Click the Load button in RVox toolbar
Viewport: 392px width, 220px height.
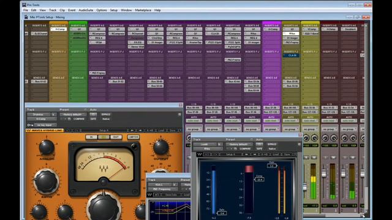(x=276, y=155)
